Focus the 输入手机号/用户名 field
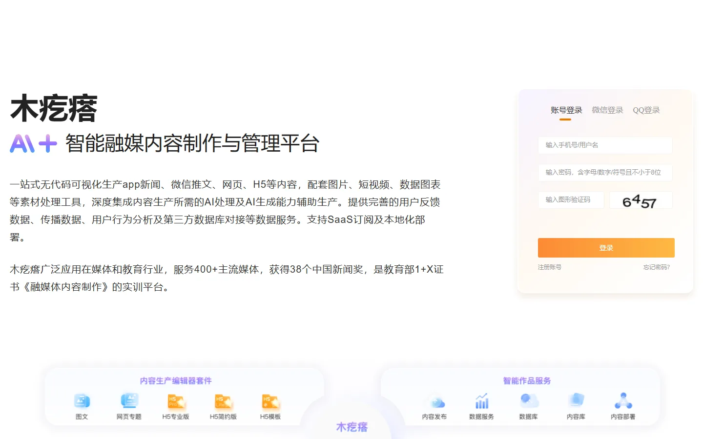The height and width of the screenshot is (439, 703). point(605,145)
